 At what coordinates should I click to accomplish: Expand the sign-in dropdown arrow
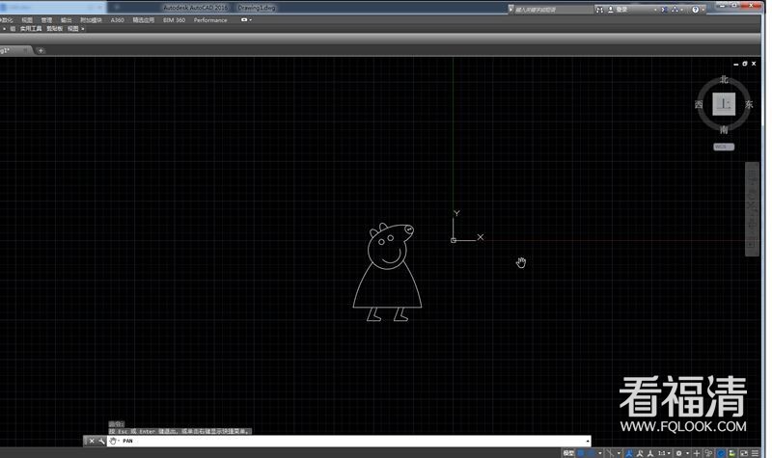(655, 10)
